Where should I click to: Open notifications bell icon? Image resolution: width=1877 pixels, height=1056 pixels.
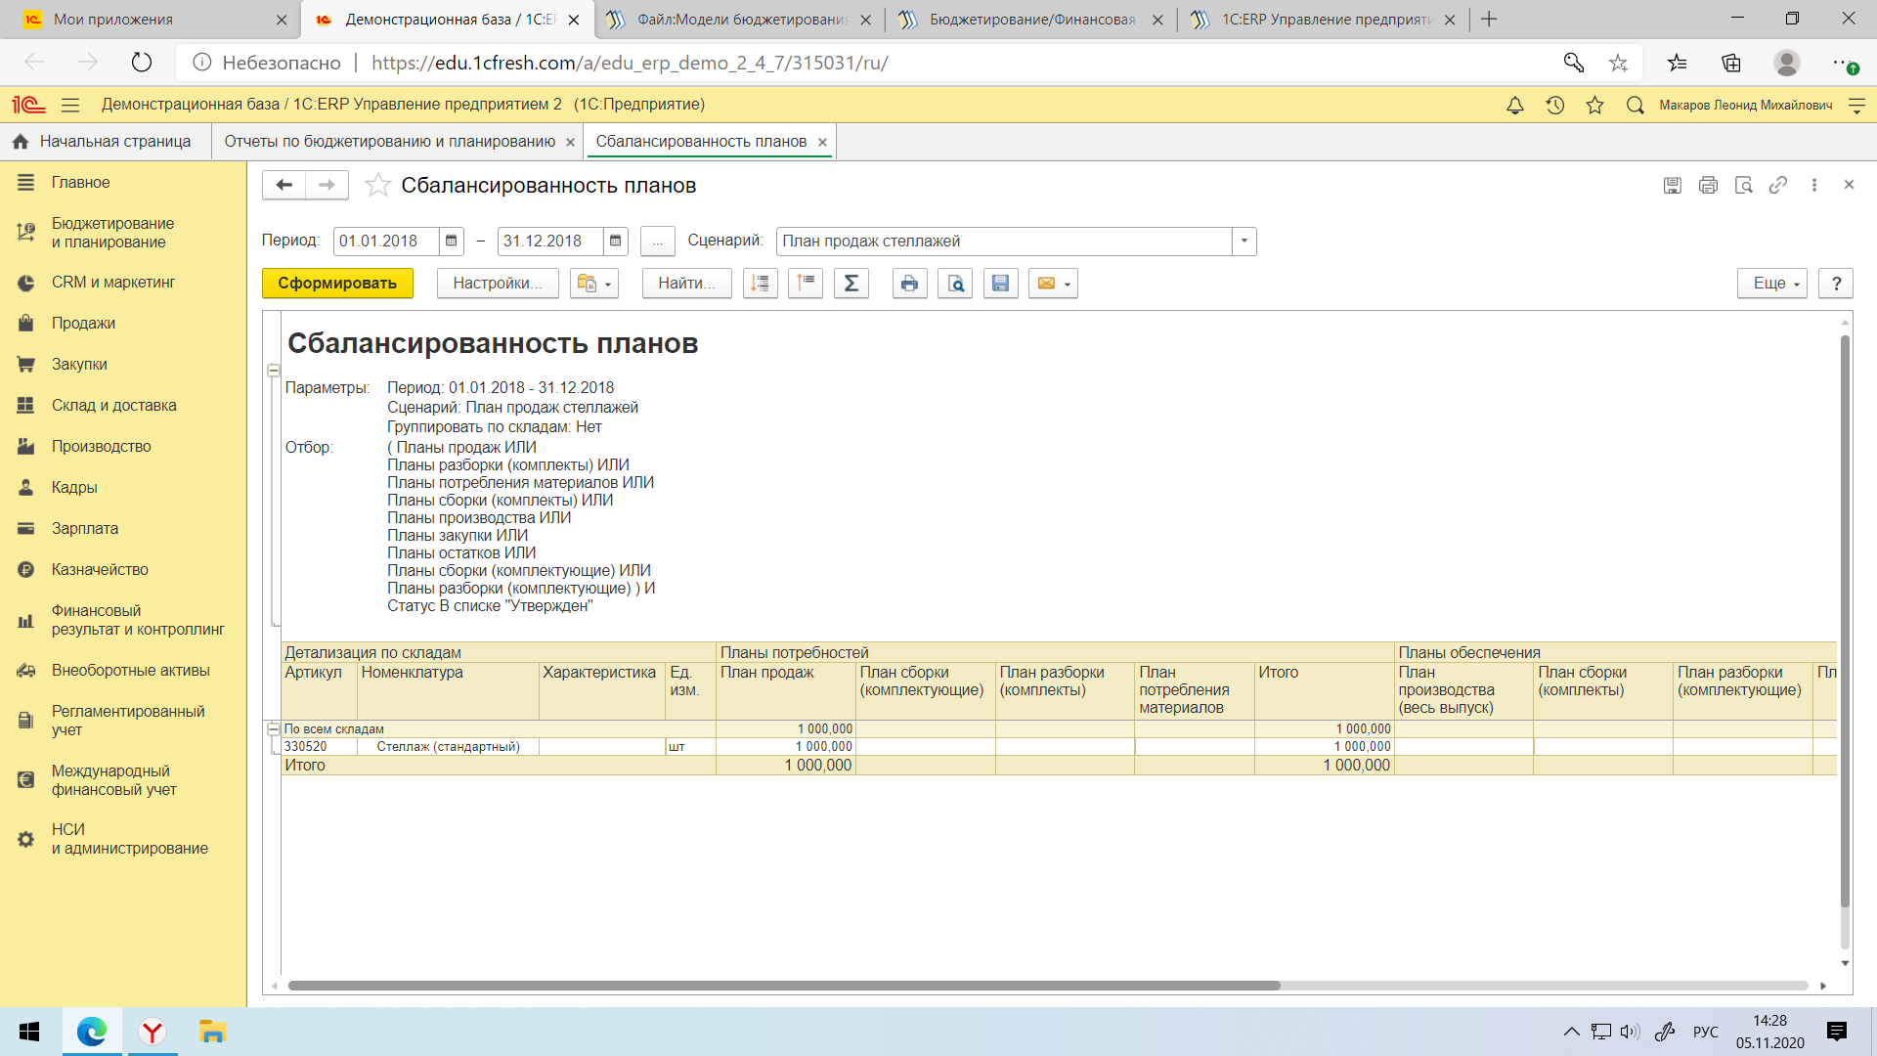pyautogui.click(x=1515, y=105)
